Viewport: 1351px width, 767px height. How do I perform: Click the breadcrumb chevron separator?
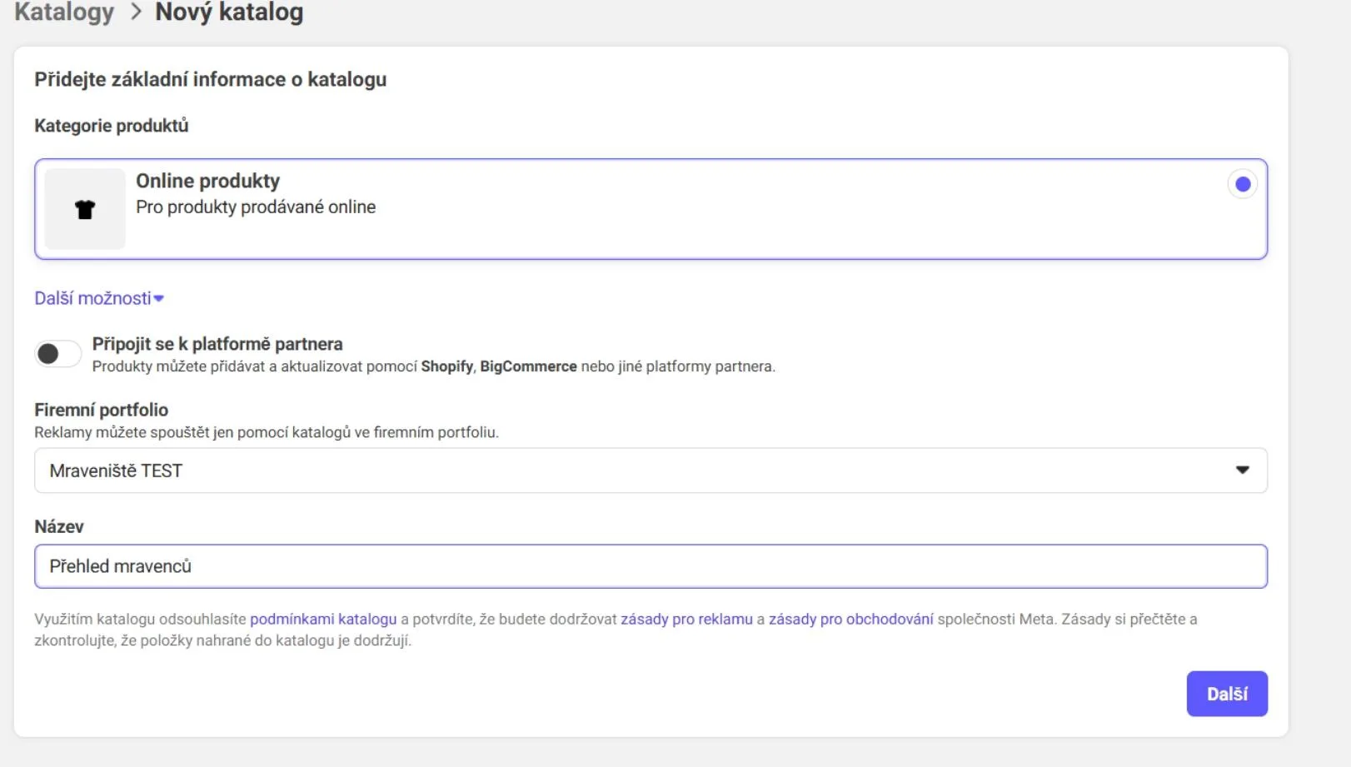[136, 12]
